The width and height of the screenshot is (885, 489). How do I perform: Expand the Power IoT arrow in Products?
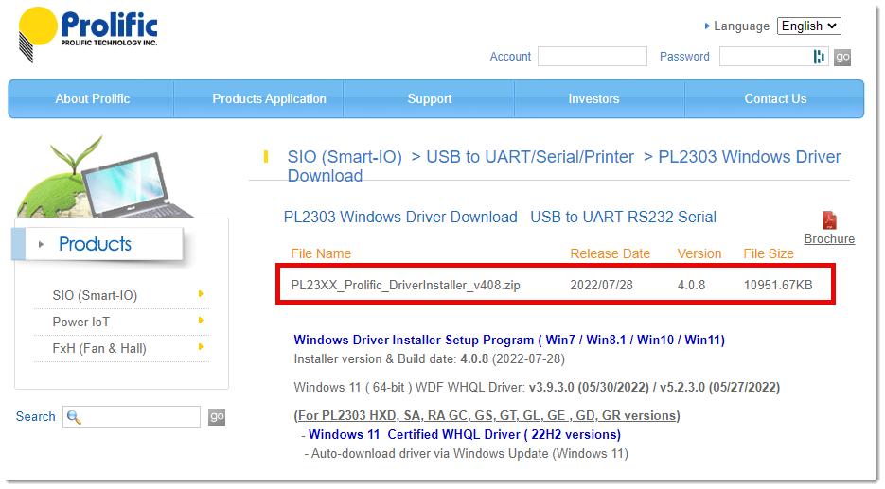(201, 321)
